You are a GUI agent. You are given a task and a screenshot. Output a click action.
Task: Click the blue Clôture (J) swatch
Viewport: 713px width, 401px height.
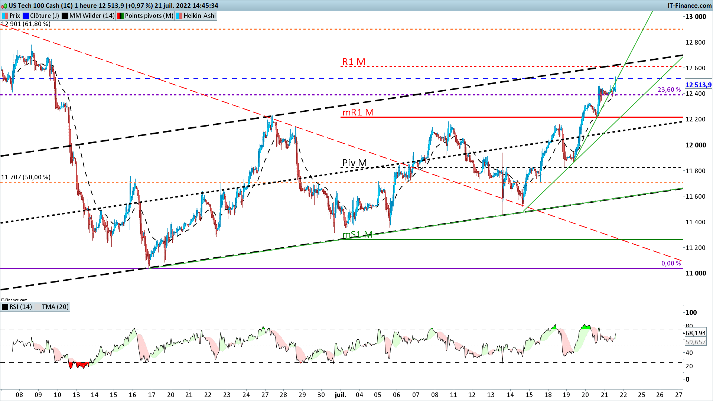tap(26, 16)
